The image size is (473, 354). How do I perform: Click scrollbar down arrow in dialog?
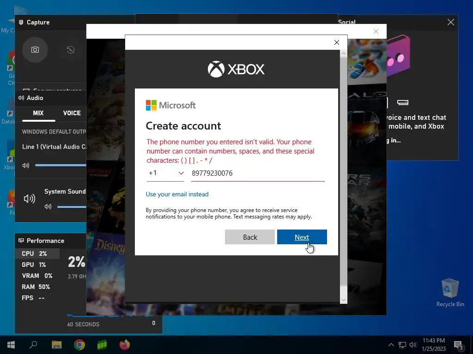click(343, 300)
